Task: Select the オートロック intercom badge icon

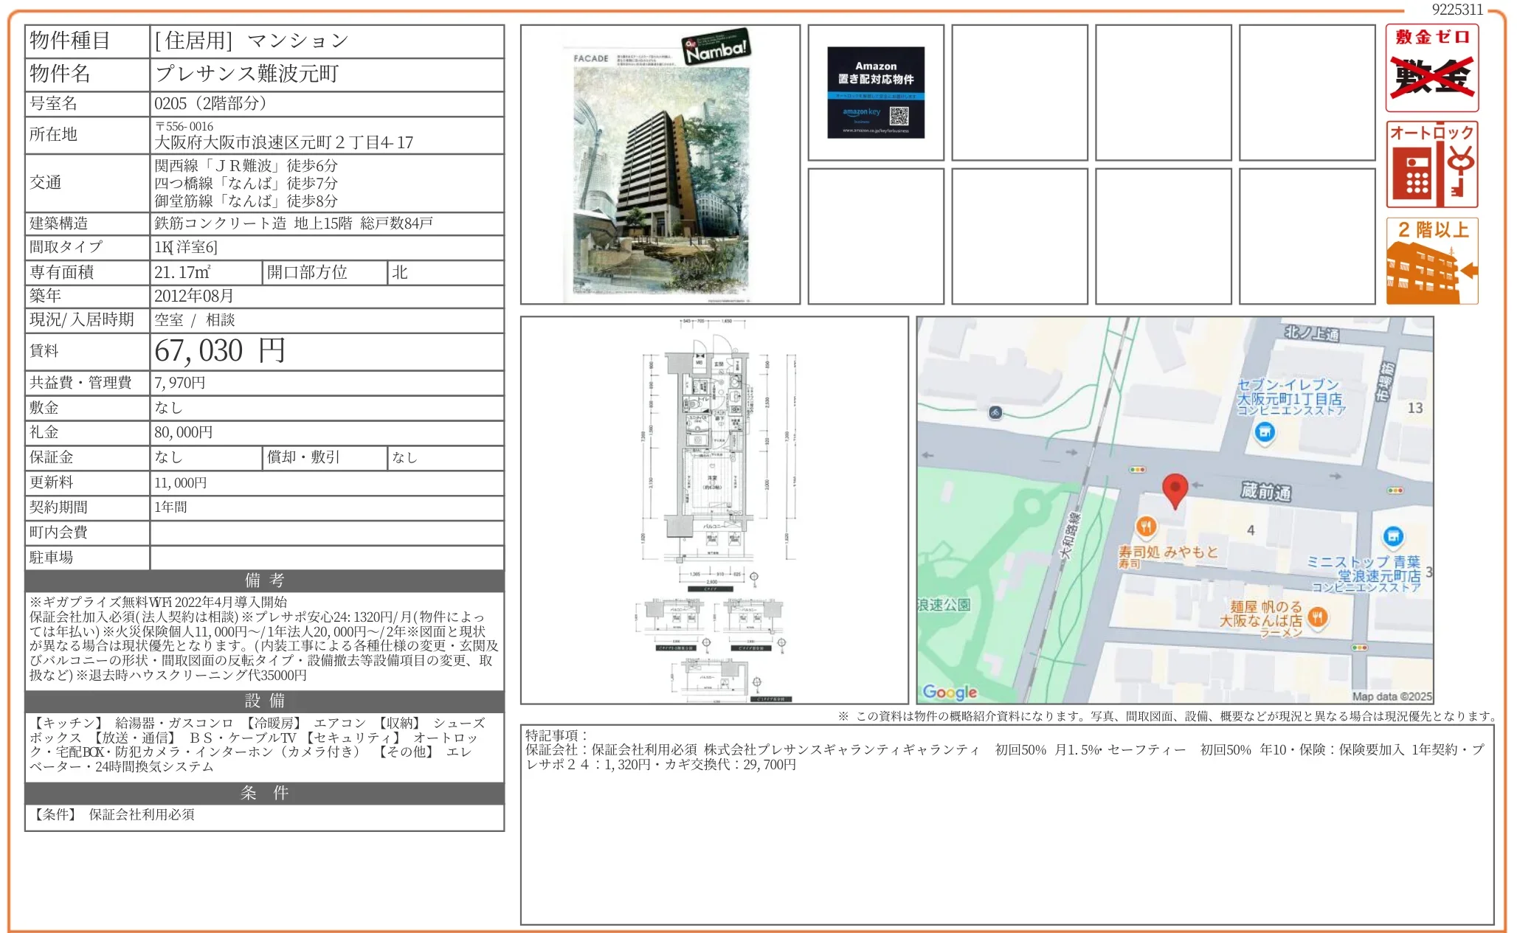Action: point(1431,164)
